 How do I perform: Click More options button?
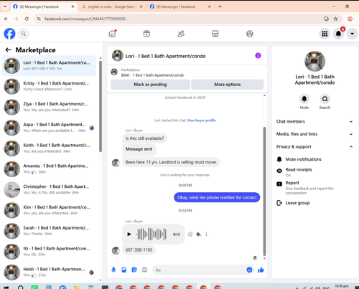(x=228, y=85)
